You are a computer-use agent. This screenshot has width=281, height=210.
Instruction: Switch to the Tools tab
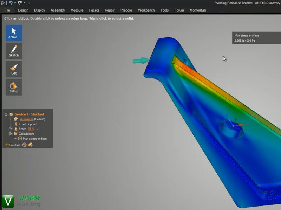[x=164, y=10]
